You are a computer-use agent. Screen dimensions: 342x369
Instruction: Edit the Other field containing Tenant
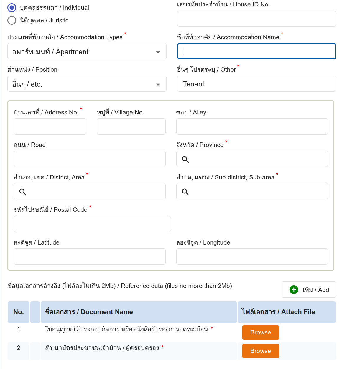256,84
